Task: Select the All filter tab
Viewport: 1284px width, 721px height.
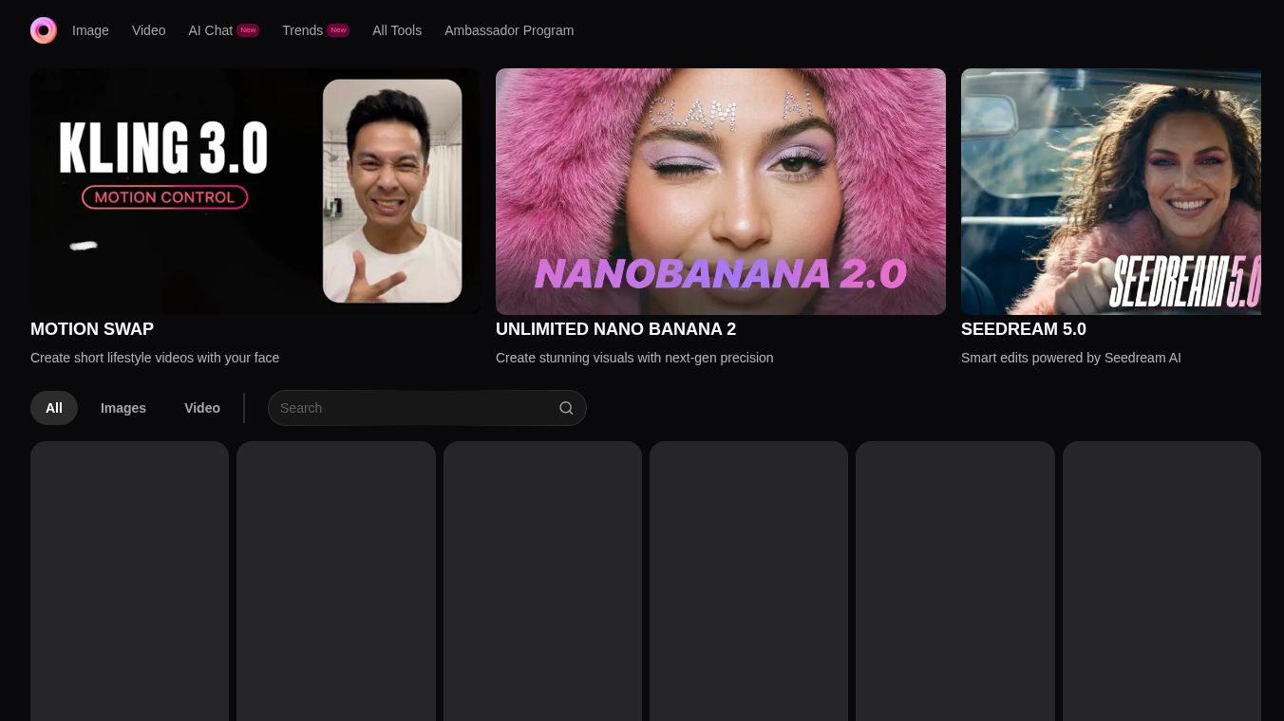Action: [54, 408]
